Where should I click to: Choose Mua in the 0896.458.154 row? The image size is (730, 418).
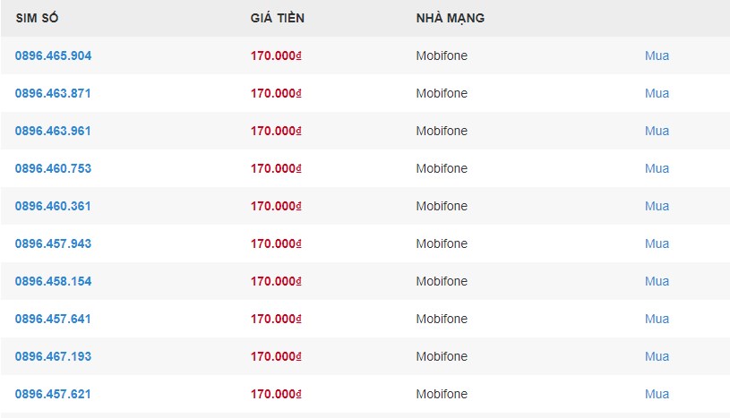pyautogui.click(x=657, y=282)
